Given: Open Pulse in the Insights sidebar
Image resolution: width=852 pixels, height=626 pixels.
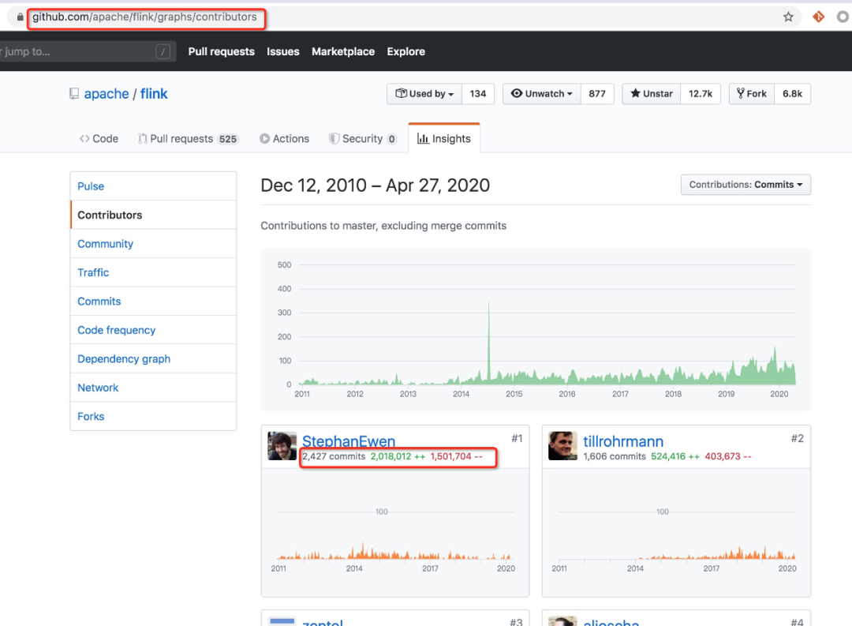Looking at the screenshot, I should coord(153,186).
